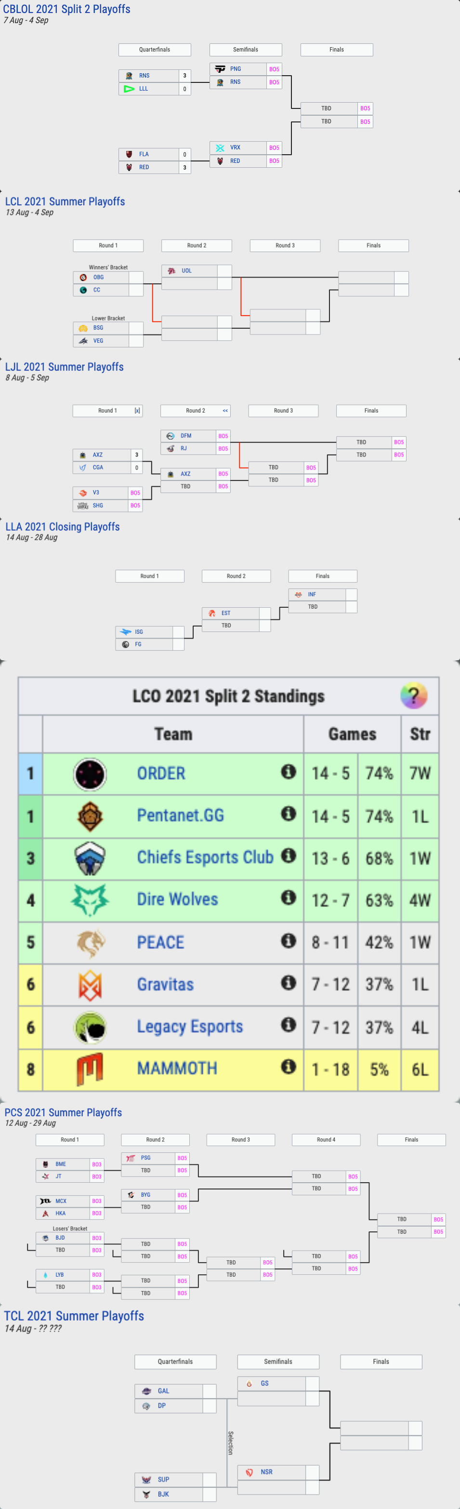
Task: Click the MAMMOTH team logo
Action: pos(90,1068)
